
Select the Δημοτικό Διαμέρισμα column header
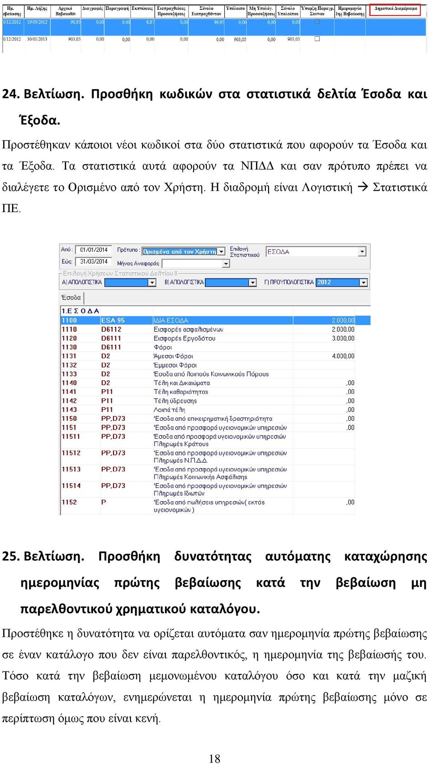click(x=395, y=9)
